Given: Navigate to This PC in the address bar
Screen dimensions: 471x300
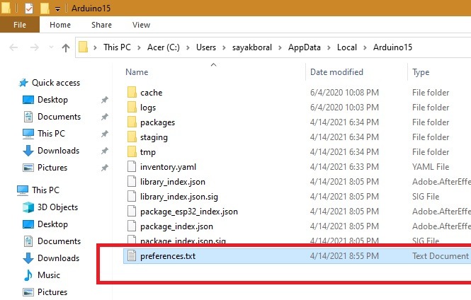Looking at the screenshot, I should (x=117, y=47).
